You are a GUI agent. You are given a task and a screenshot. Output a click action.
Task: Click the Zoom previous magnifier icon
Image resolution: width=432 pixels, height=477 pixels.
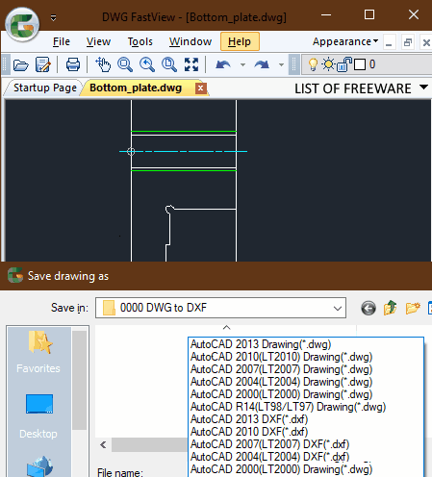[147, 64]
